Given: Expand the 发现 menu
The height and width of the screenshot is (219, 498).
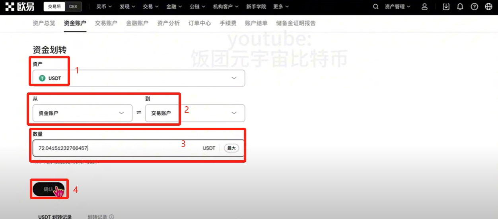Looking at the screenshot, I should coord(127,7).
